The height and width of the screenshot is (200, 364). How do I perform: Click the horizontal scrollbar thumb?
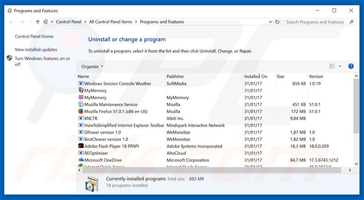[x=211, y=170]
